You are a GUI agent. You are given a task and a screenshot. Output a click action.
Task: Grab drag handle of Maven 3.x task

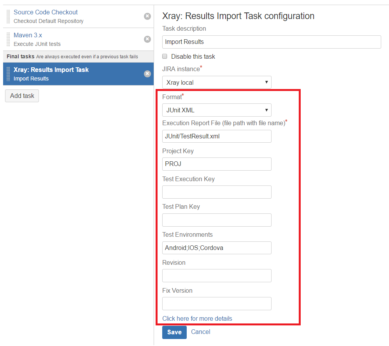pos(8,39)
